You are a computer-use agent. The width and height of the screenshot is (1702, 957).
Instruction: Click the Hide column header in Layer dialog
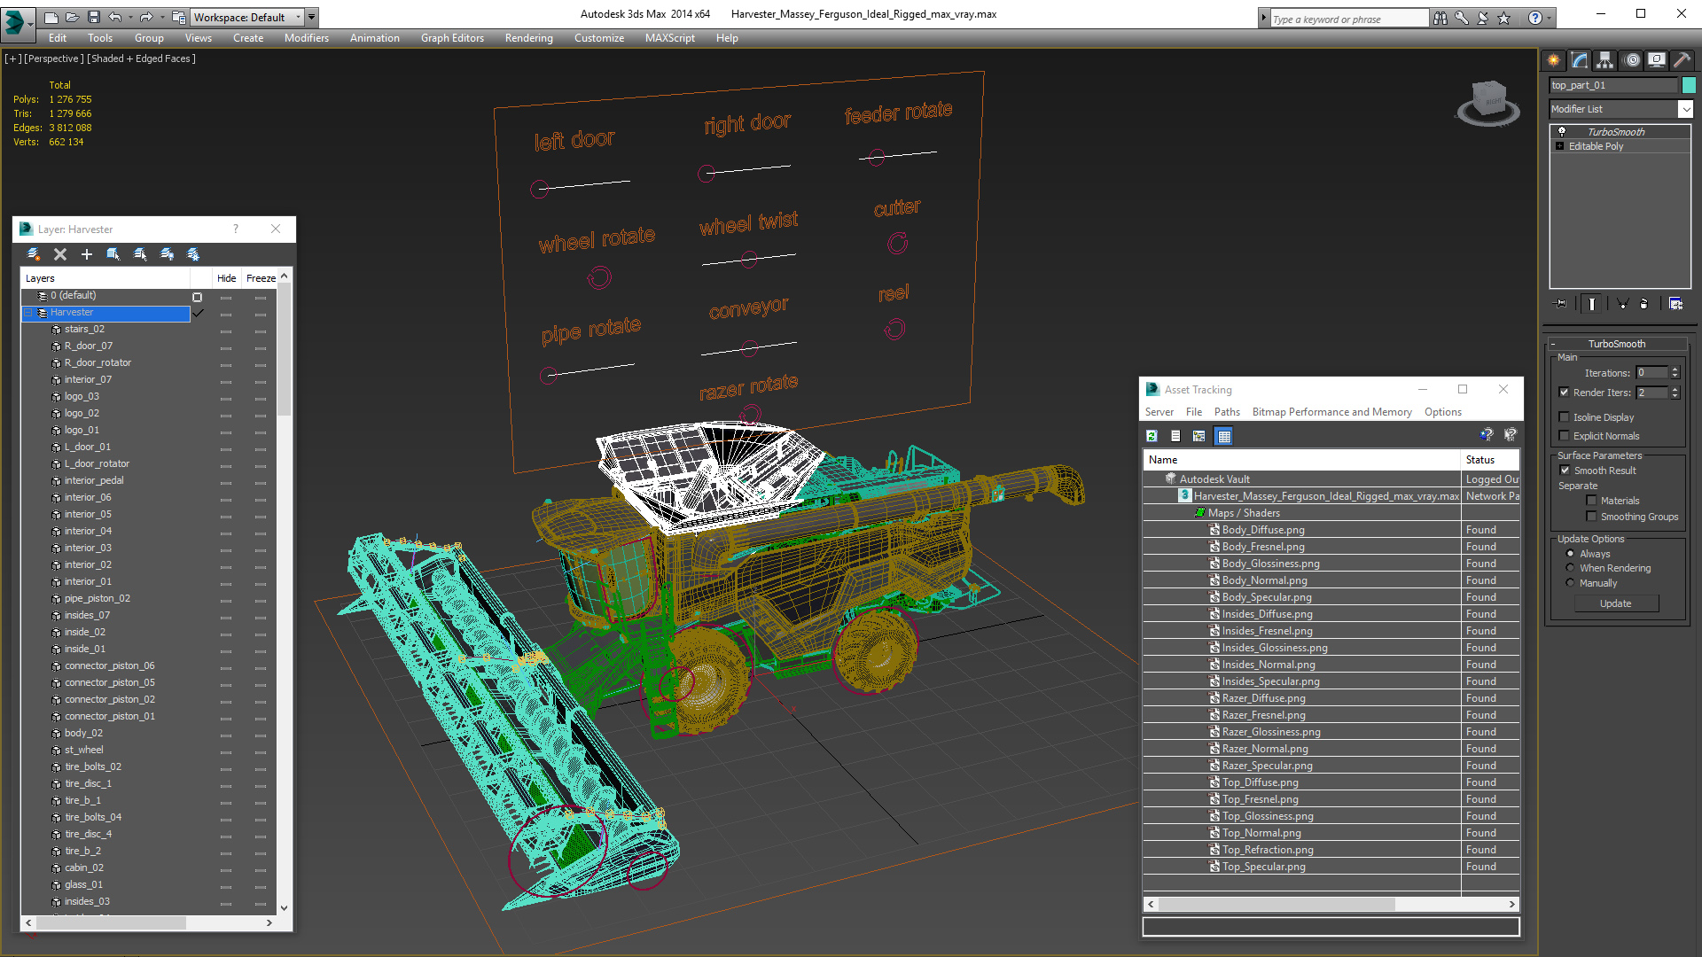coord(226,278)
